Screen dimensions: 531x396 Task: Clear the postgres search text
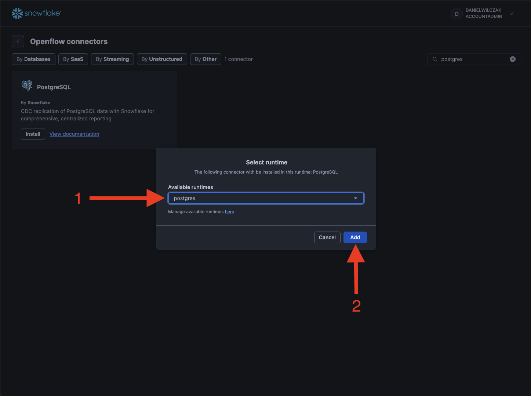(513, 59)
